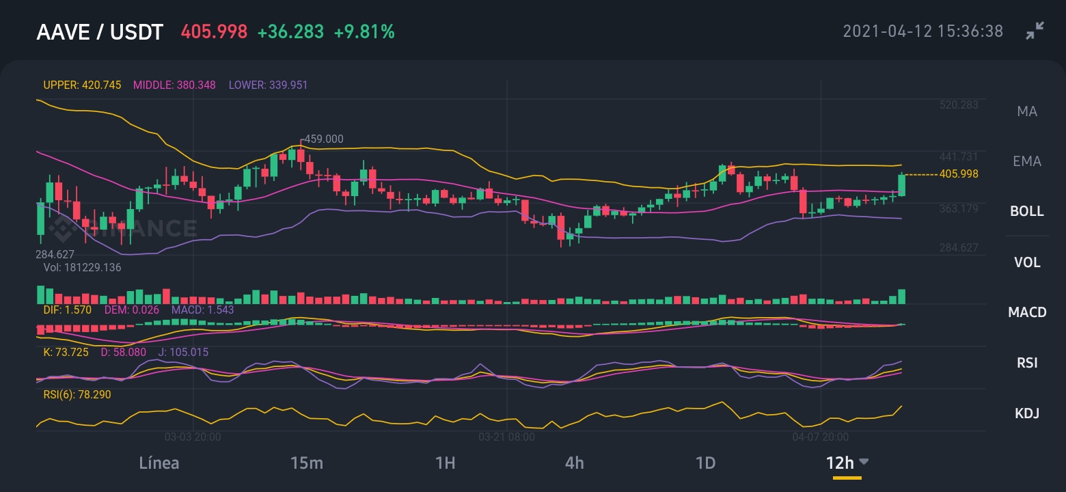The height and width of the screenshot is (492, 1066).
Task: Click the K: 73.725 KDJ label
Action: (x=66, y=353)
